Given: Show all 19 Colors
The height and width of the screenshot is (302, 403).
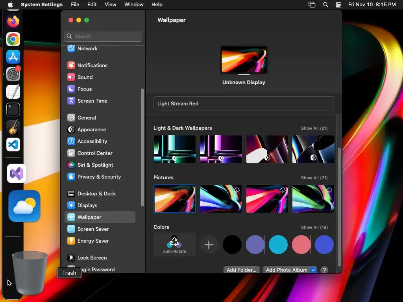Looking at the screenshot, I should pyautogui.click(x=314, y=227).
